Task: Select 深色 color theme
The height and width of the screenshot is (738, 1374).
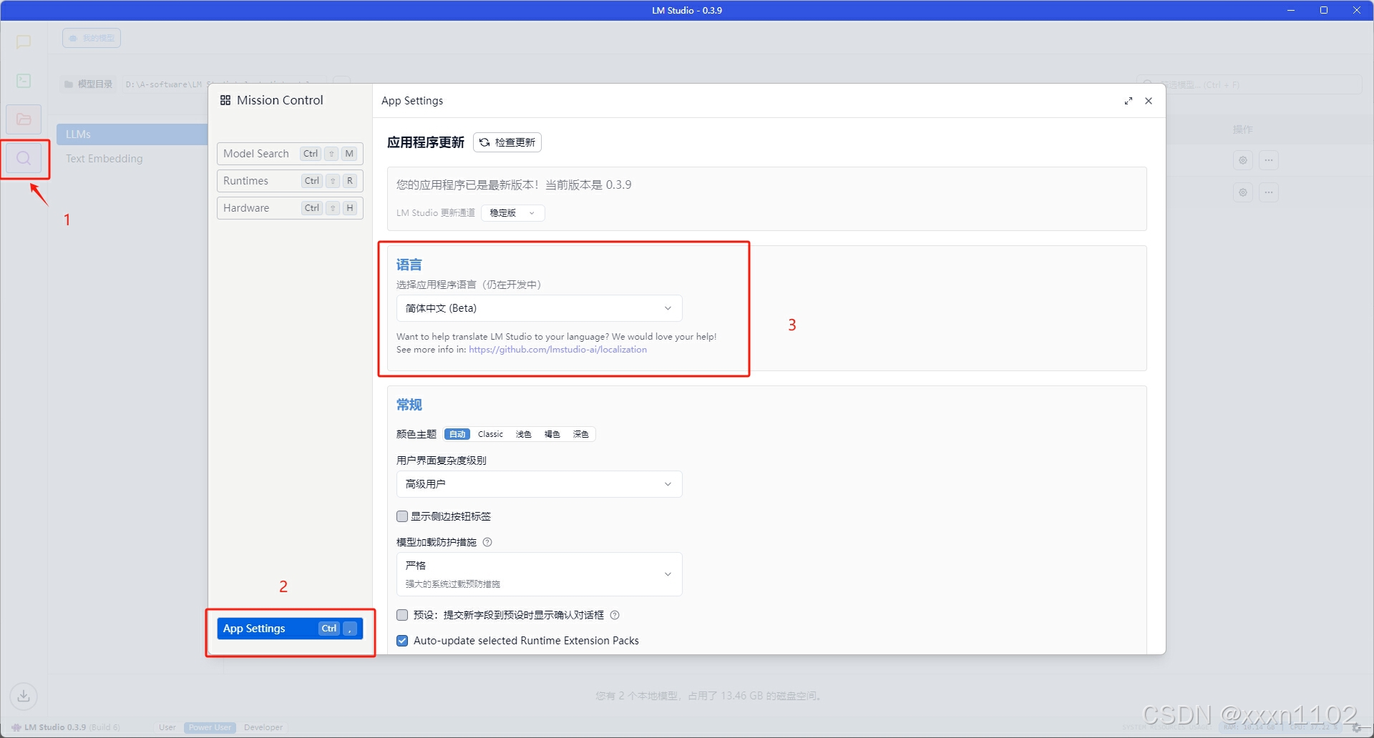Action: (x=581, y=434)
